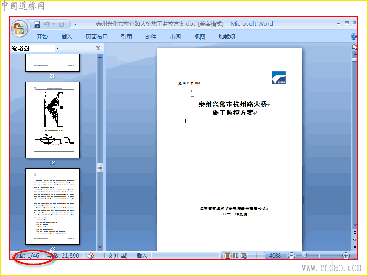Click the spelling check status icon
Image resolution: width=368 pixels, height=276 pixels.
(x=91, y=256)
